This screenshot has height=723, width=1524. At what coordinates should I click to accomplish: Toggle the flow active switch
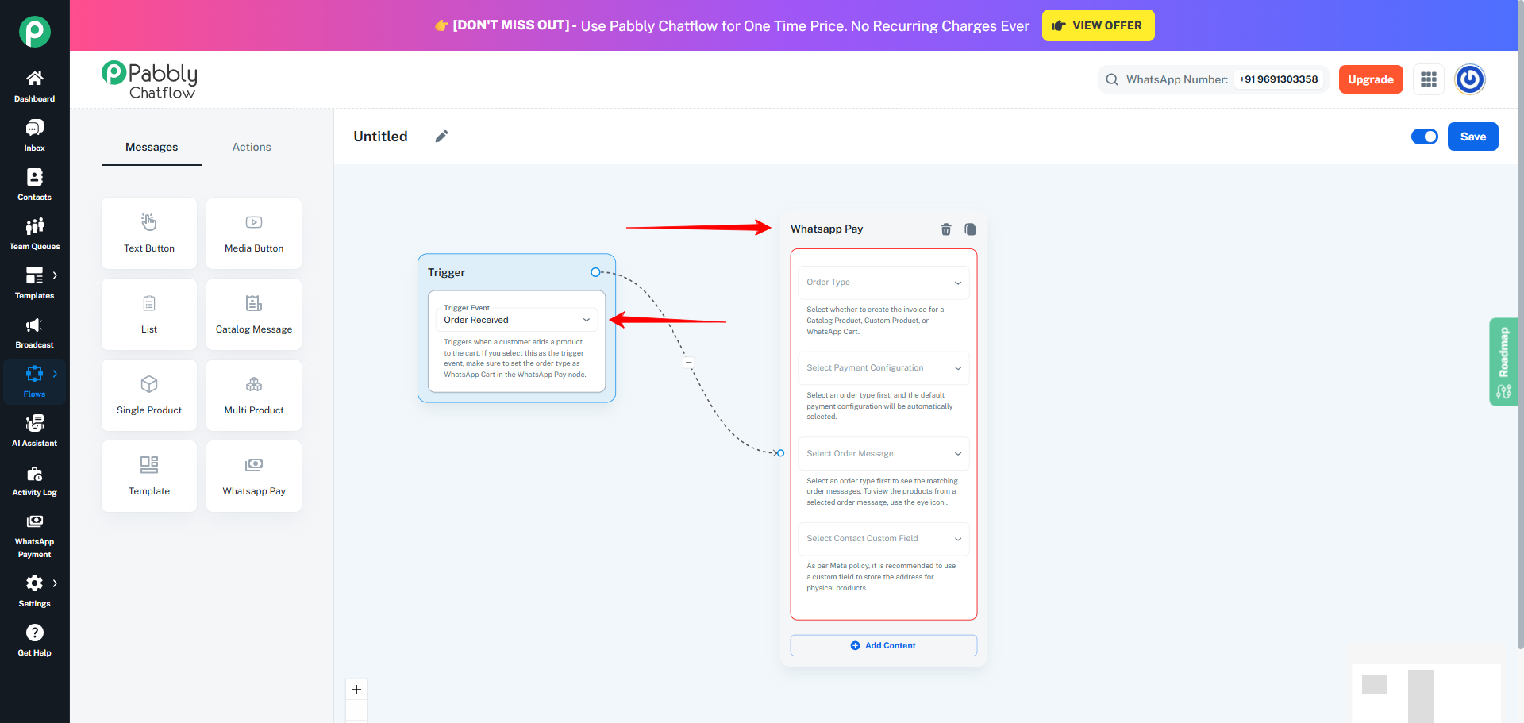tap(1425, 137)
